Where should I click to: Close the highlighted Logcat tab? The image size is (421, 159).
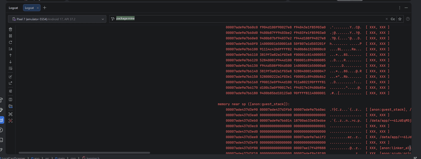click(37, 8)
